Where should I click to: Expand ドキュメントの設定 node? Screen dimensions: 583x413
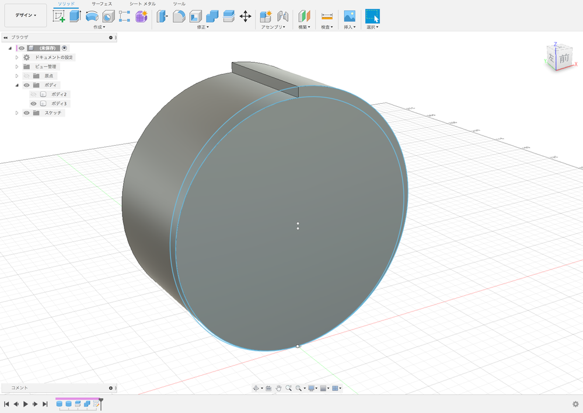click(17, 57)
